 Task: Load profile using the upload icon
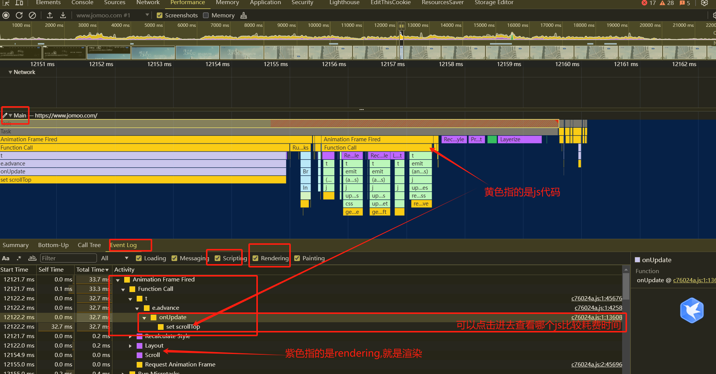tap(50, 15)
